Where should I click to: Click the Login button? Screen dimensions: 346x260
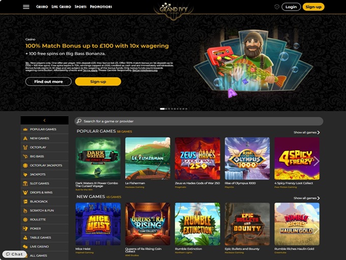tap(291, 7)
